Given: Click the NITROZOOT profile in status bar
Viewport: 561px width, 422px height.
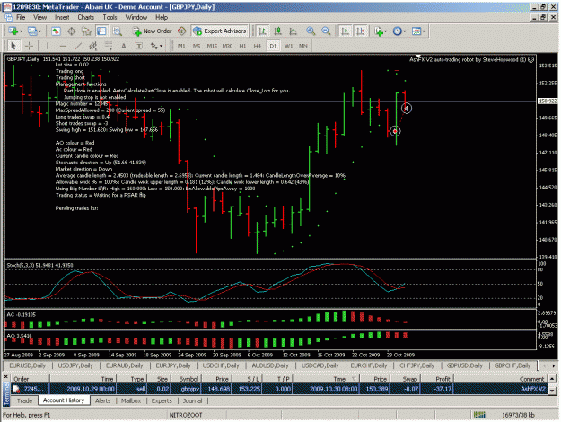Looking at the screenshot, I should (186, 415).
